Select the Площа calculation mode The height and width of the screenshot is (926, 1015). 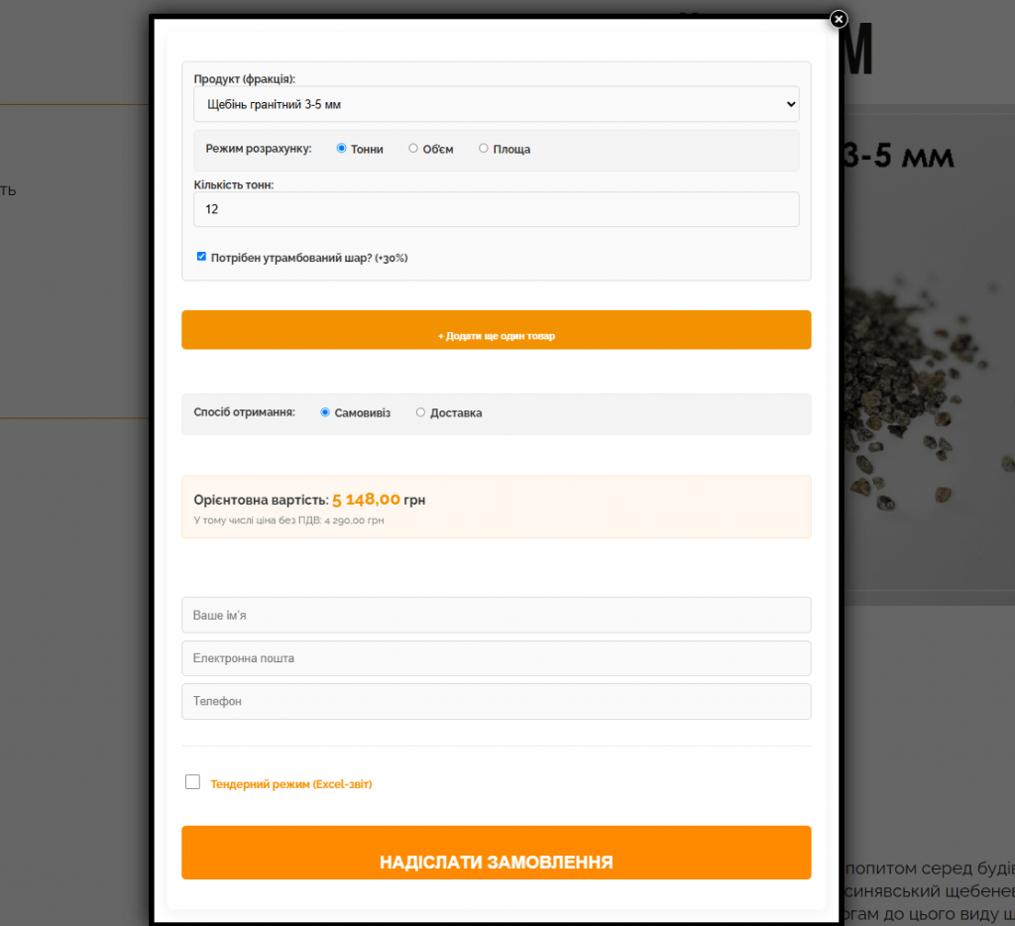[484, 149]
